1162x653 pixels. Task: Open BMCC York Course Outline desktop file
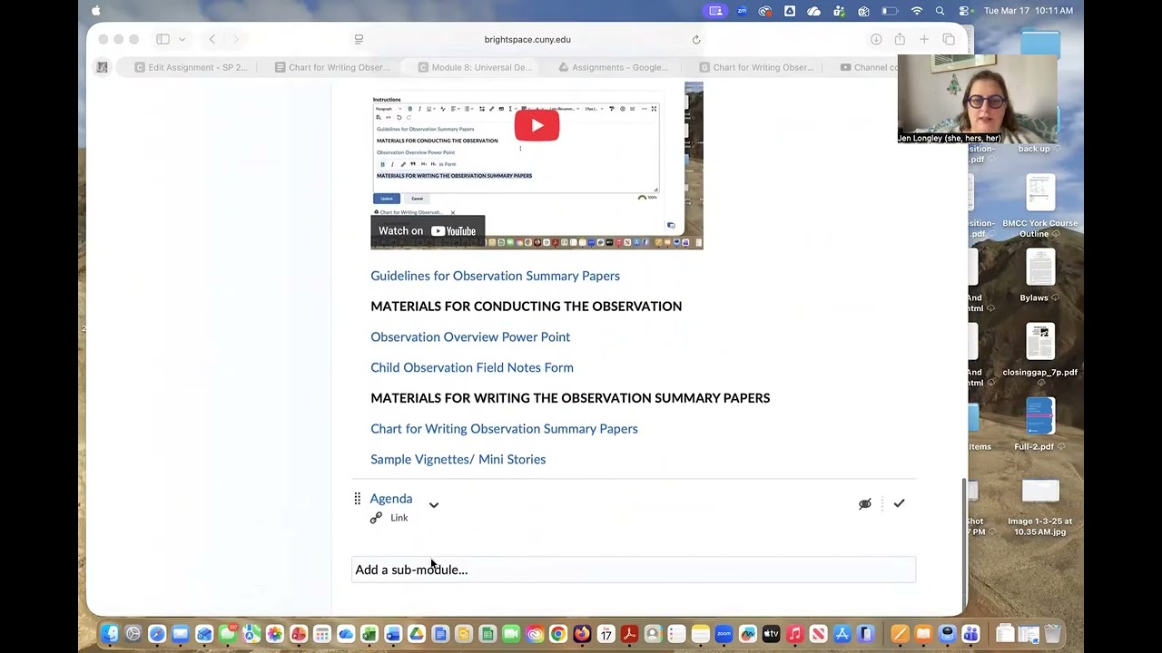1040,207
